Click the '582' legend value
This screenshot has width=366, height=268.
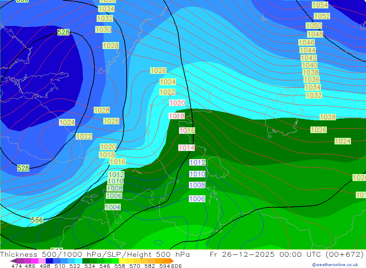[x=150, y=266]
